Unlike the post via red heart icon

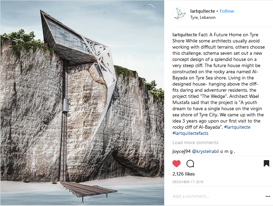(177, 164)
